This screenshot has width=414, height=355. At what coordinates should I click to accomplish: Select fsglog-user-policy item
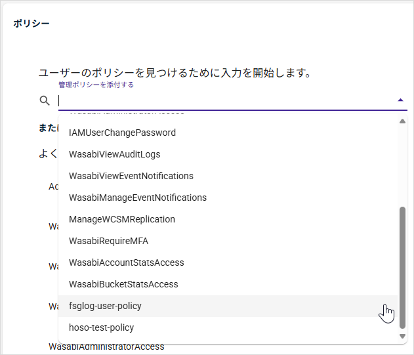coord(105,306)
